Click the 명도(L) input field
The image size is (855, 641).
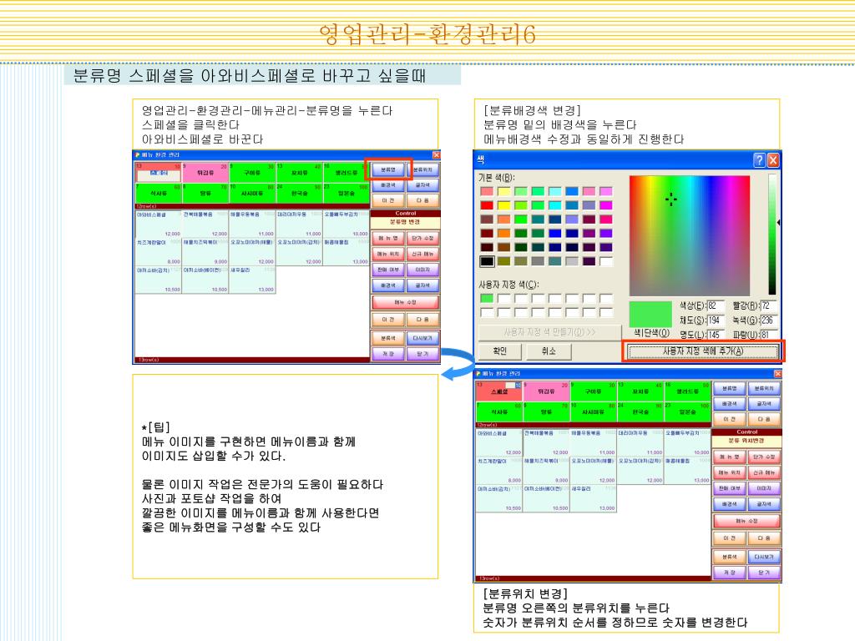(x=716, y=334)
